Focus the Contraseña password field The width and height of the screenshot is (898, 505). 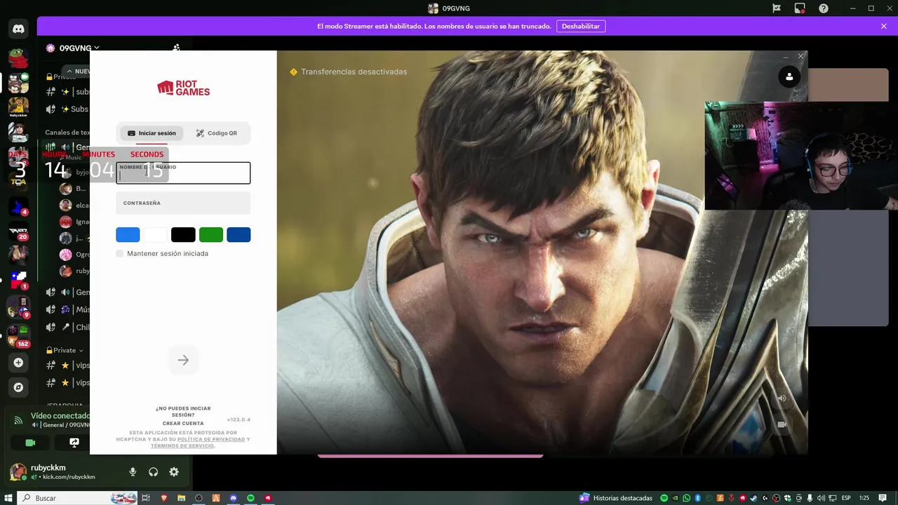pos(183,203)
